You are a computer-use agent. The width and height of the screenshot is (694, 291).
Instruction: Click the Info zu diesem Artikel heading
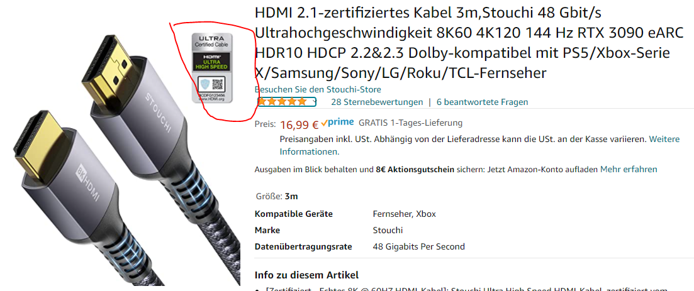306,275
